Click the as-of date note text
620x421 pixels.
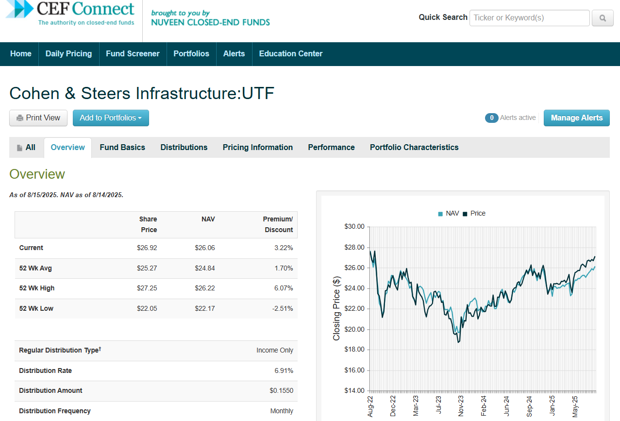67,195
